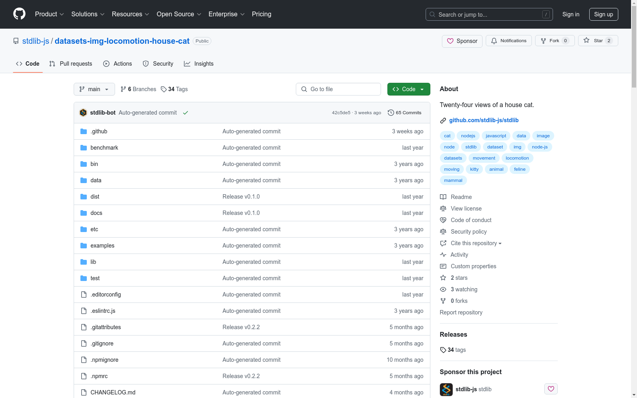
Task: Click the link icon beside github.com/stdlib-js/stdlib
Action: 443,121
